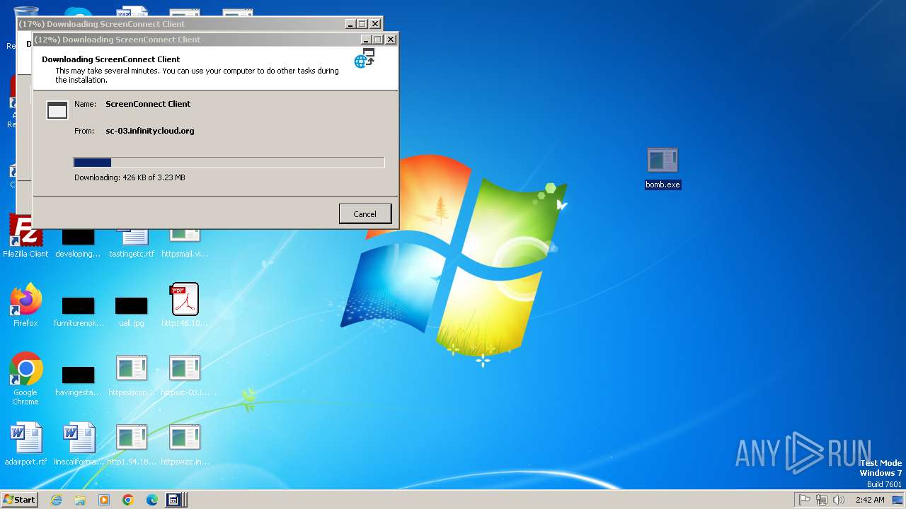Click the ScreenConnect network install icon in the dialog header
Viewport: 906px width, 509px height.
365,59
